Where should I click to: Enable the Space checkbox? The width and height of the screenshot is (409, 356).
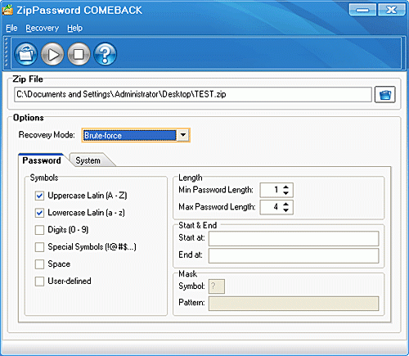[x=39, y=264]
